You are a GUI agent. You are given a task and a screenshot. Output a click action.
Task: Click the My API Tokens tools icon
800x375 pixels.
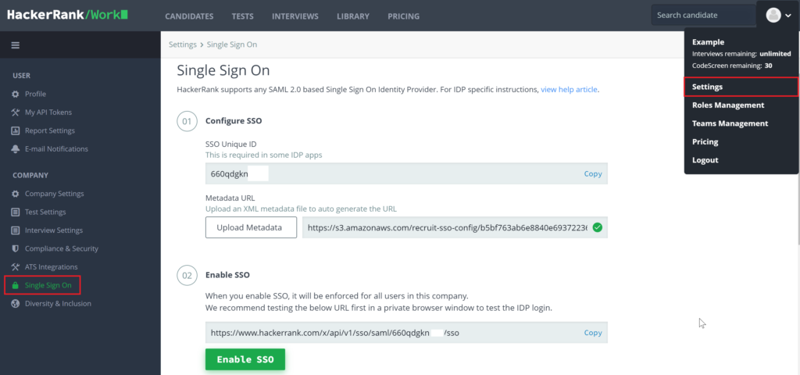tap(16, 112)
